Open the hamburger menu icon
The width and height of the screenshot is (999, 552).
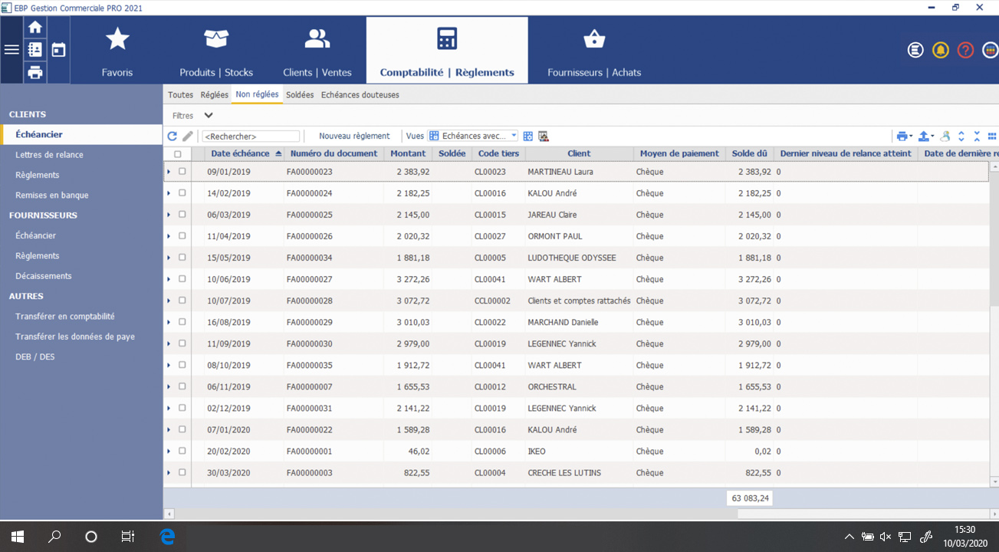pos(12,50)
